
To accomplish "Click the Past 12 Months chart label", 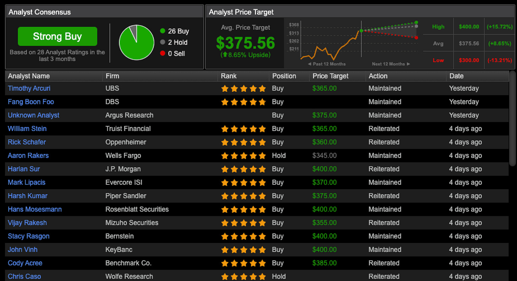I will click(327, 64).
